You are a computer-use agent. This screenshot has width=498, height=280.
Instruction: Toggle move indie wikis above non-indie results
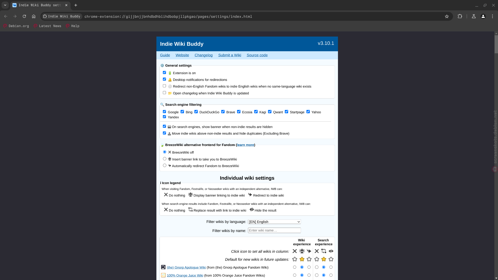[164, 133]
